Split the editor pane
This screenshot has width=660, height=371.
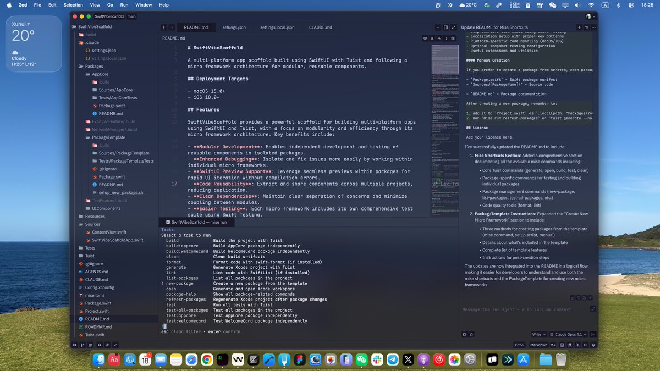[x=446, y=27]
